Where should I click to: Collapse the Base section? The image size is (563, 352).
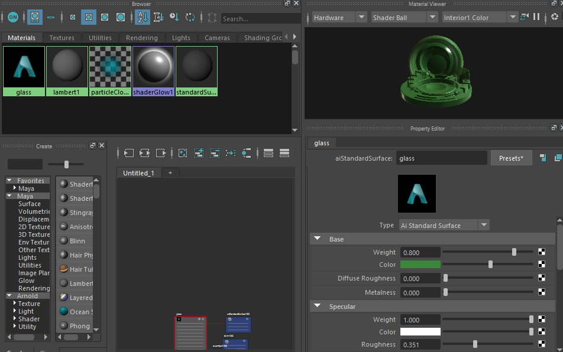point(318,239)
